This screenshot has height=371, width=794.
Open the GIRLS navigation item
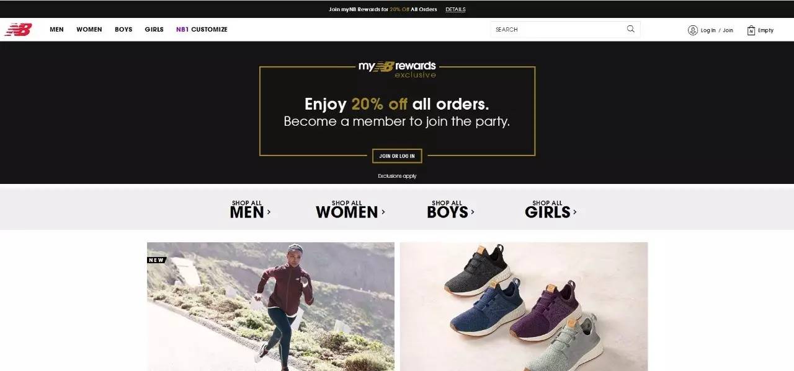[x=154, y=29]
